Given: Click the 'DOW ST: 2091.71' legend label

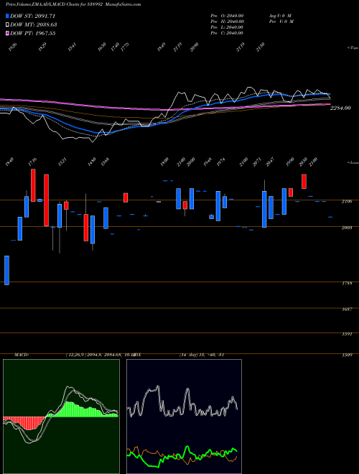Looking at the screenshot, I should [32, 16].
